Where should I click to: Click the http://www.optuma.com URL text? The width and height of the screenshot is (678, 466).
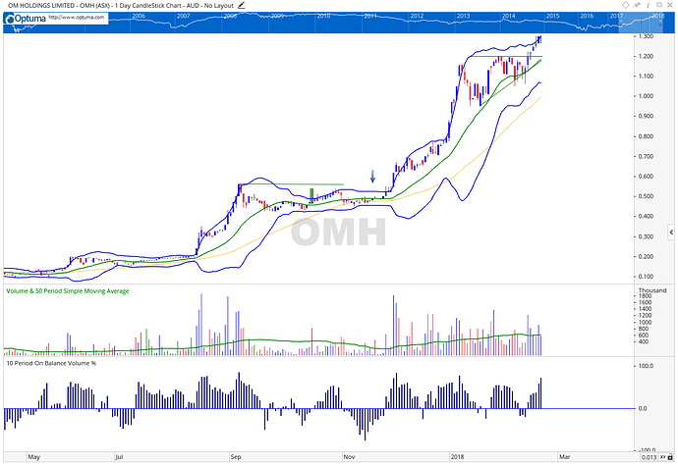pos(77,18)
